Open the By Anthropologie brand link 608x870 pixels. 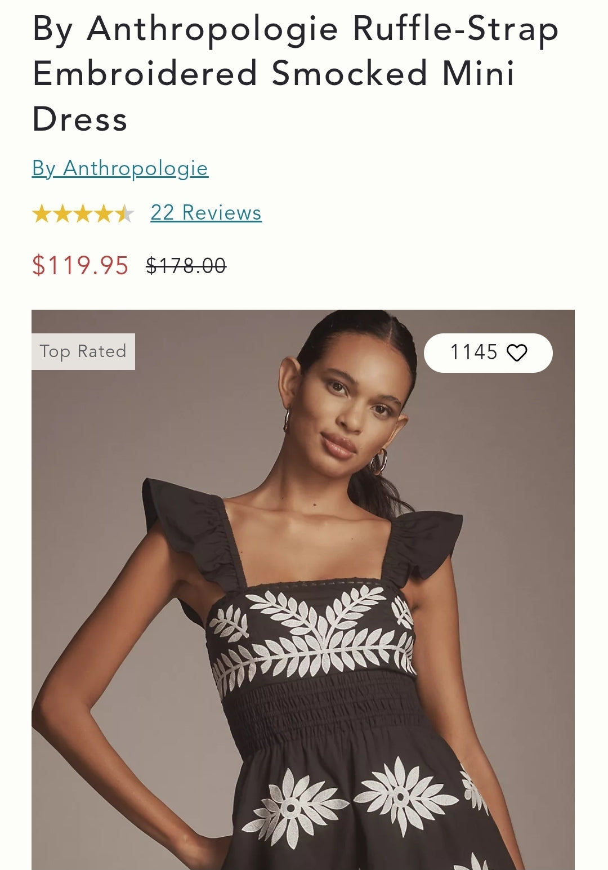tap(120, 168)
